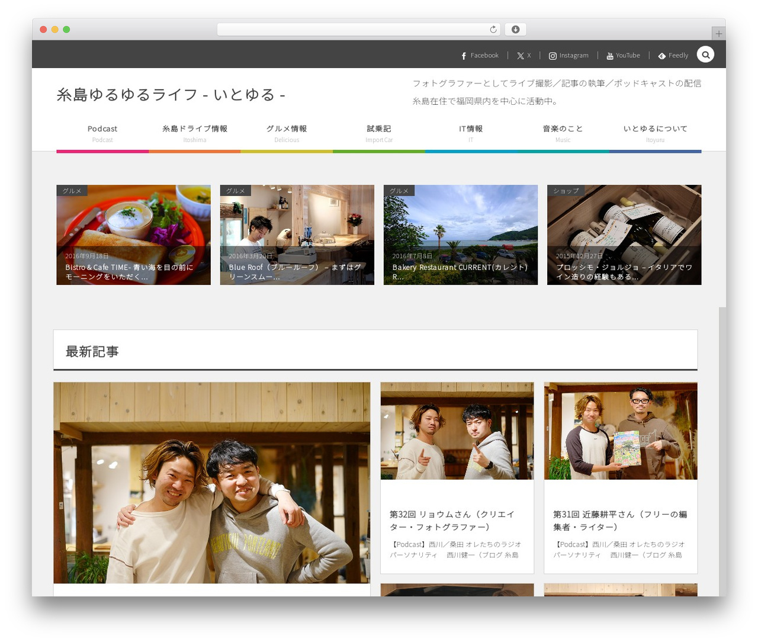Select ショップ tag on wine card

(x=566, y=191)
